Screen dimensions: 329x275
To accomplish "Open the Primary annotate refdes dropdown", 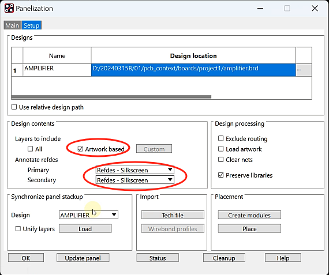I will (134, 169).
